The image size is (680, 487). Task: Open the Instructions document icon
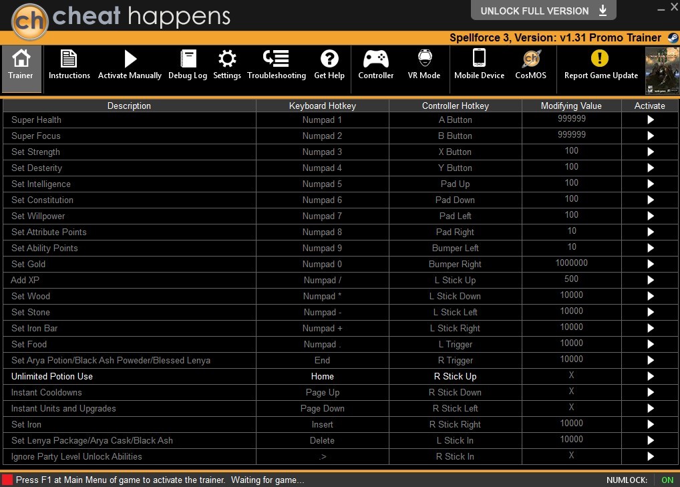coord(69,59)
